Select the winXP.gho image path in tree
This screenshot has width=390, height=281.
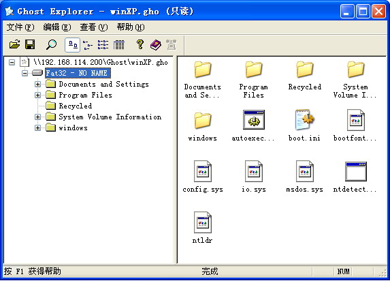[101, 62]
